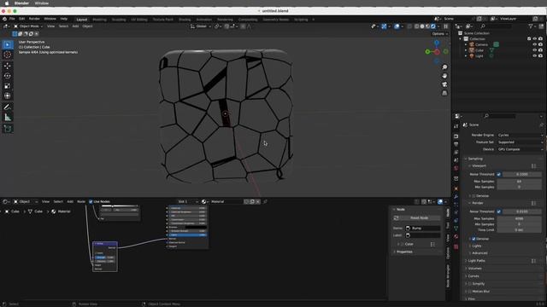Open the node editor Node menu
This screenshot has height=307, width=547.
tap(81, 201)
